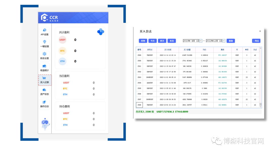Image resolution: width=273 pixels, height=153 pixels.
Task: Filter buy log by 今天
Action: (x=152, y=41)
